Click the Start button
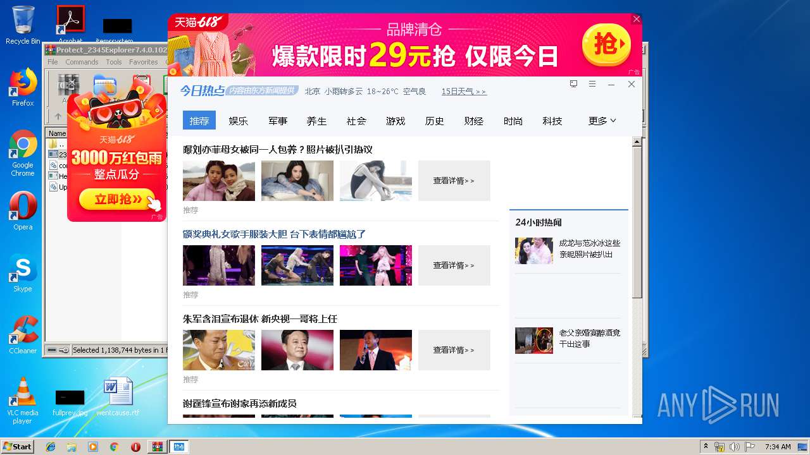 coord(17,446)
